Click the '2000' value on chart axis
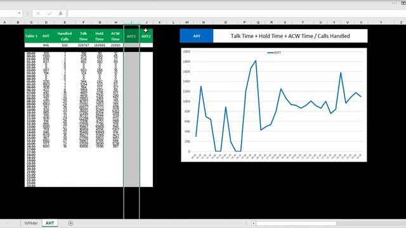The image size is (406, 228). tap(187, 51)
